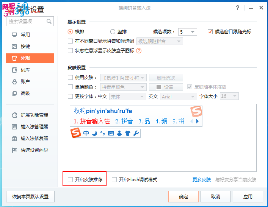268x207 pixels.
Task: Click the 按键 keyboard icon in sidebar
Action: [14, 47]
